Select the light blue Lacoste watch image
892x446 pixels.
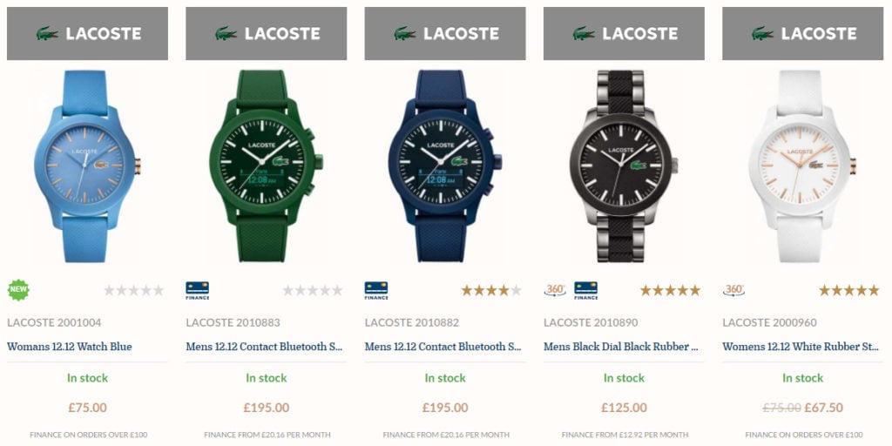[x=87, y=166]
